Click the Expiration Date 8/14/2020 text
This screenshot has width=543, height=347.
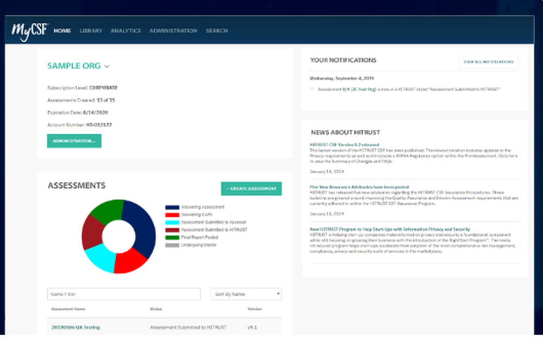tap(78, 112)
